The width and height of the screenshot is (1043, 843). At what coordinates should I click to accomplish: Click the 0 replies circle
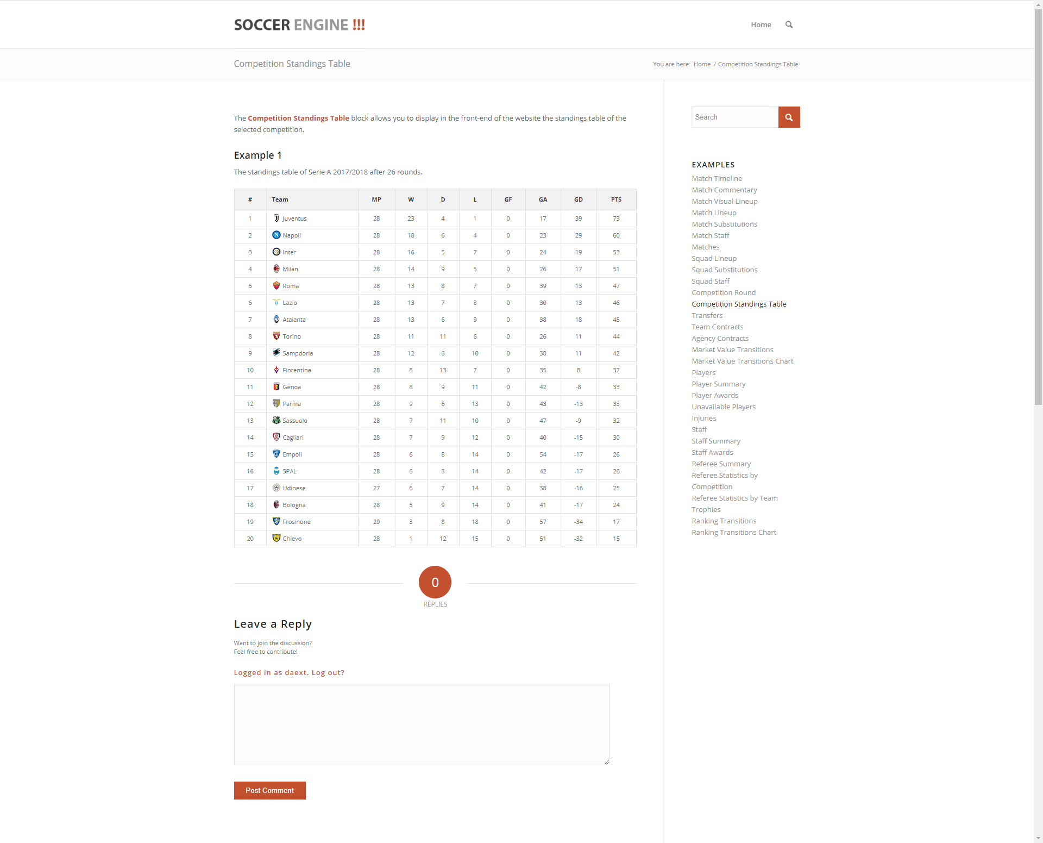click(435, 582)
